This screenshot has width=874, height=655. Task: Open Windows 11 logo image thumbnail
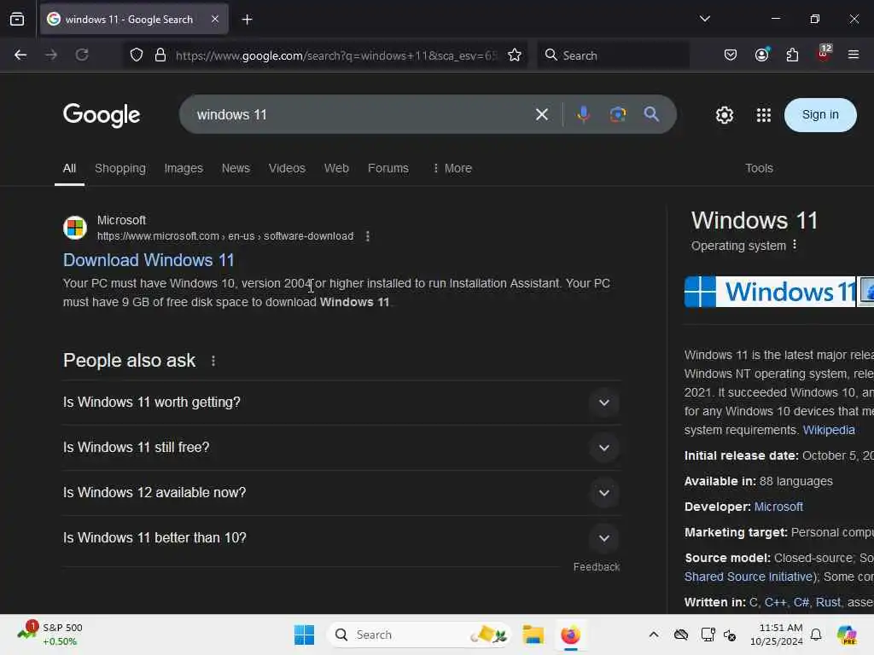coord(770,292)
